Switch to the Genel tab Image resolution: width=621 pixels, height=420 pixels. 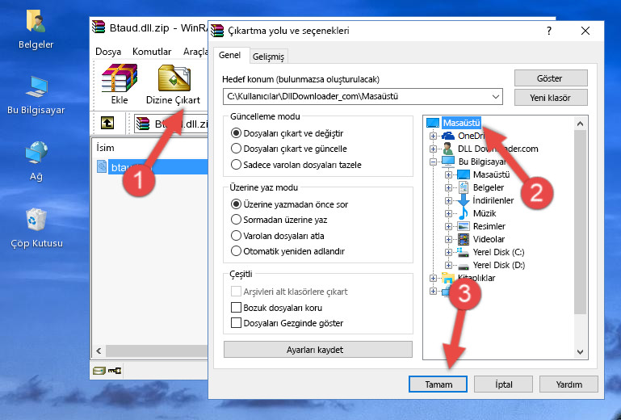(229, 56)
